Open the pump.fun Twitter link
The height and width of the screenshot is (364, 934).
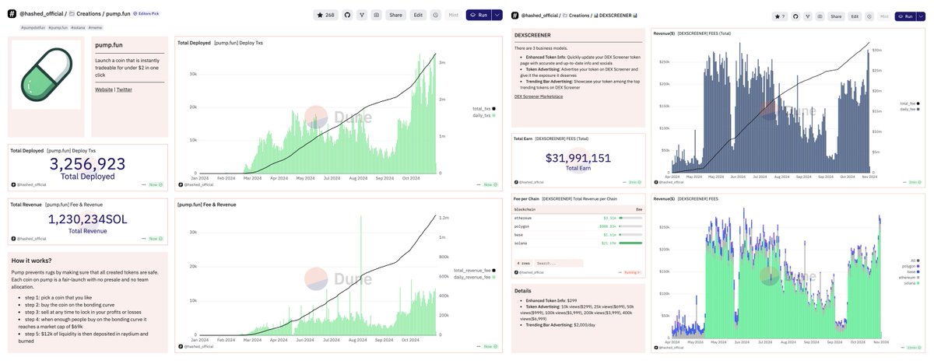coord(125,90)
